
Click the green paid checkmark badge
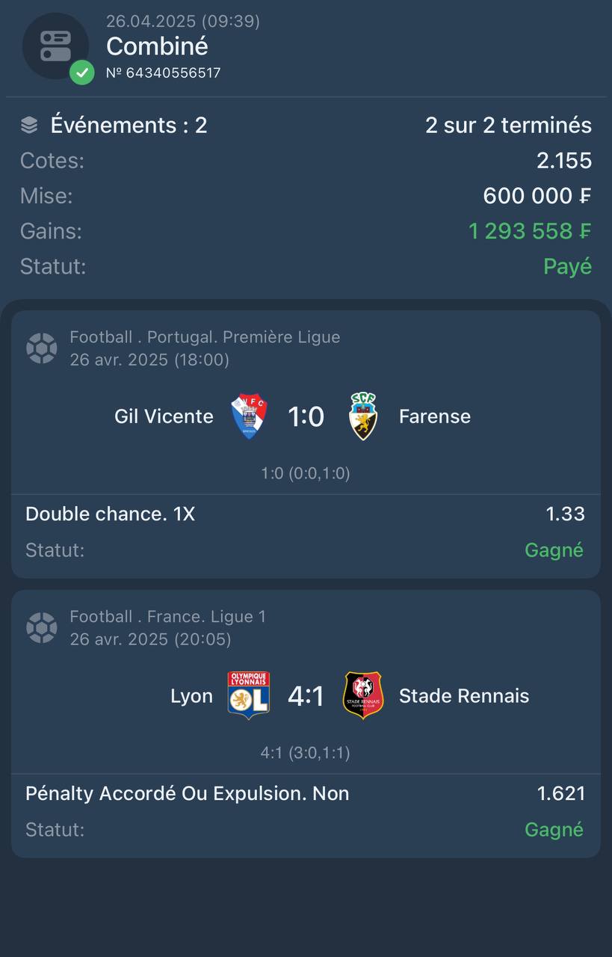coord(82,73)
